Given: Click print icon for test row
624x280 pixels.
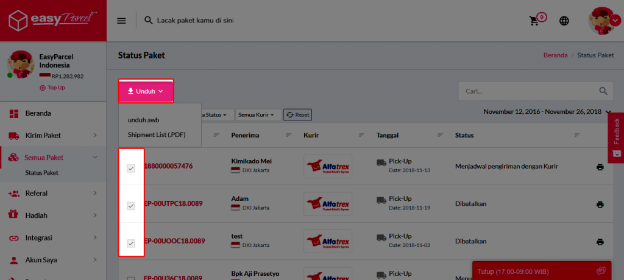Looking at the screenshot, I should (x=600, y=242).
